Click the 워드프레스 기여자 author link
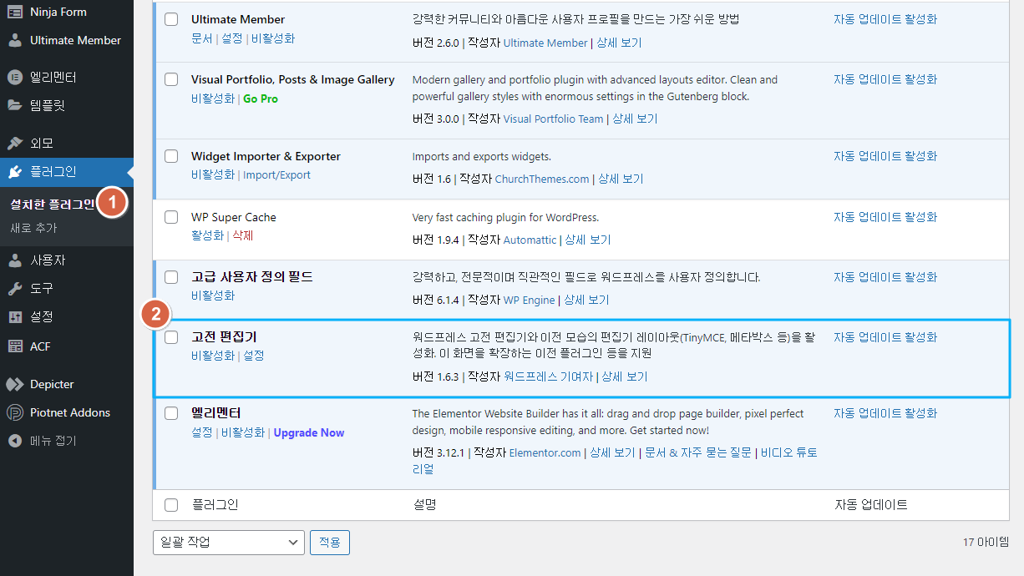1024x576 pixels. pos(548,376)
